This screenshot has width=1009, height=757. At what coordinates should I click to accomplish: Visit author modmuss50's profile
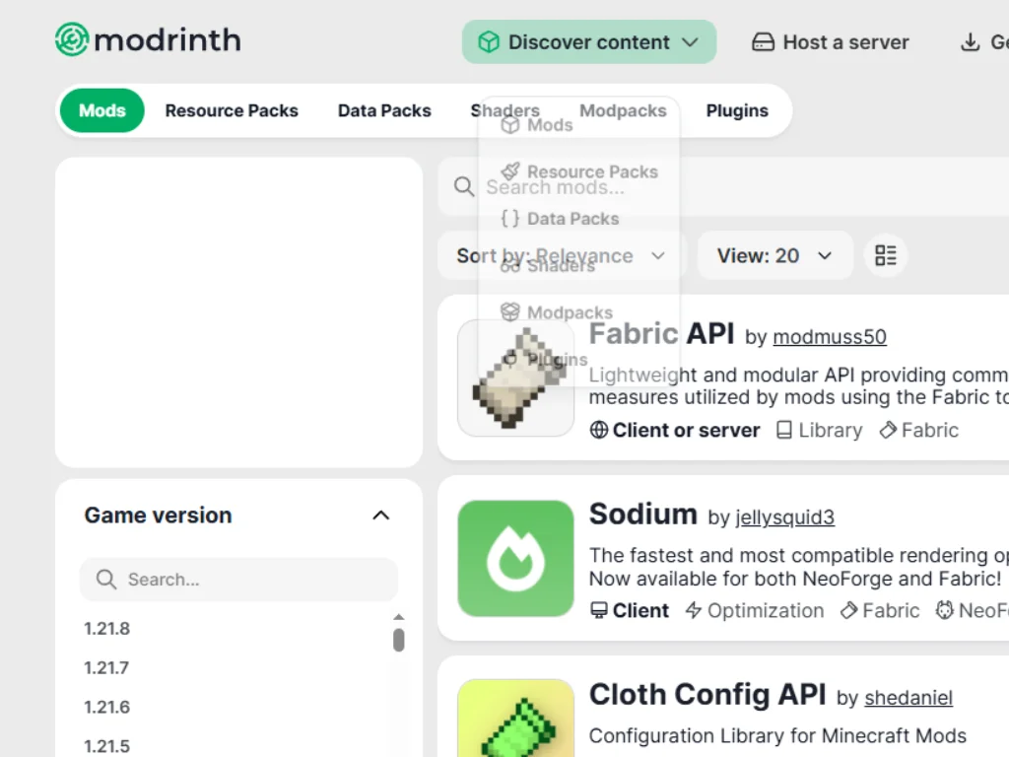[x=830, y=337]
